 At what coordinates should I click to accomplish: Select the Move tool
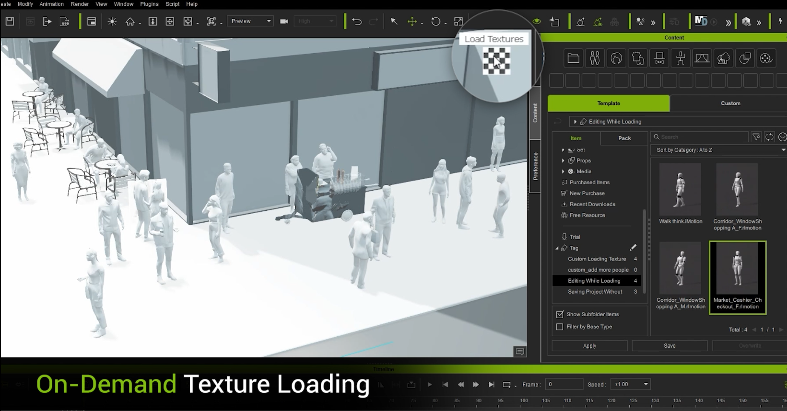pyautogui.click(x=412, y=21)
